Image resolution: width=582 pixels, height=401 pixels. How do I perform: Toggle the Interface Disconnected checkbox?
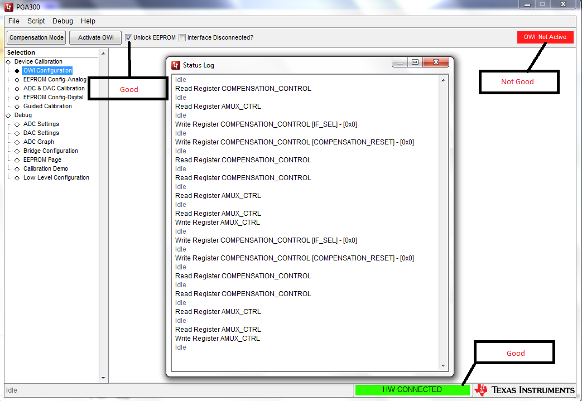[x=182, y=37]
